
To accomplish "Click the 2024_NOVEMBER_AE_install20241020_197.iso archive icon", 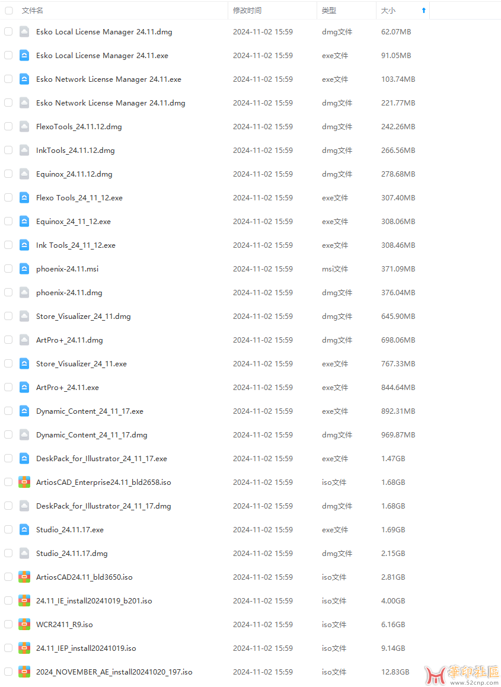I will click(x=24, y=672).
